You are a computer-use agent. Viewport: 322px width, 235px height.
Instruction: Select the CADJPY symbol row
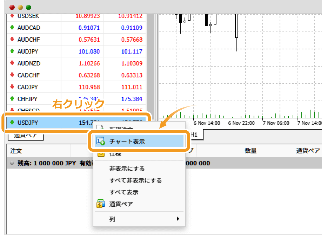76,87
